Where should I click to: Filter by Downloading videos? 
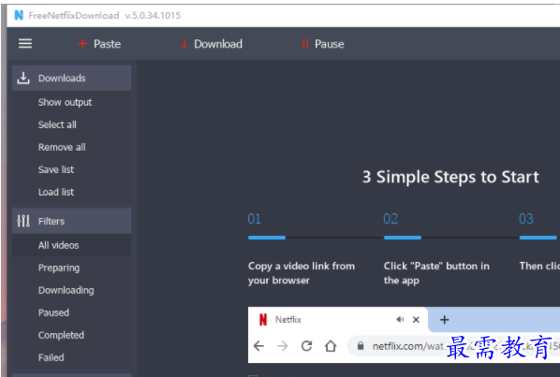(x=66, y=290)
